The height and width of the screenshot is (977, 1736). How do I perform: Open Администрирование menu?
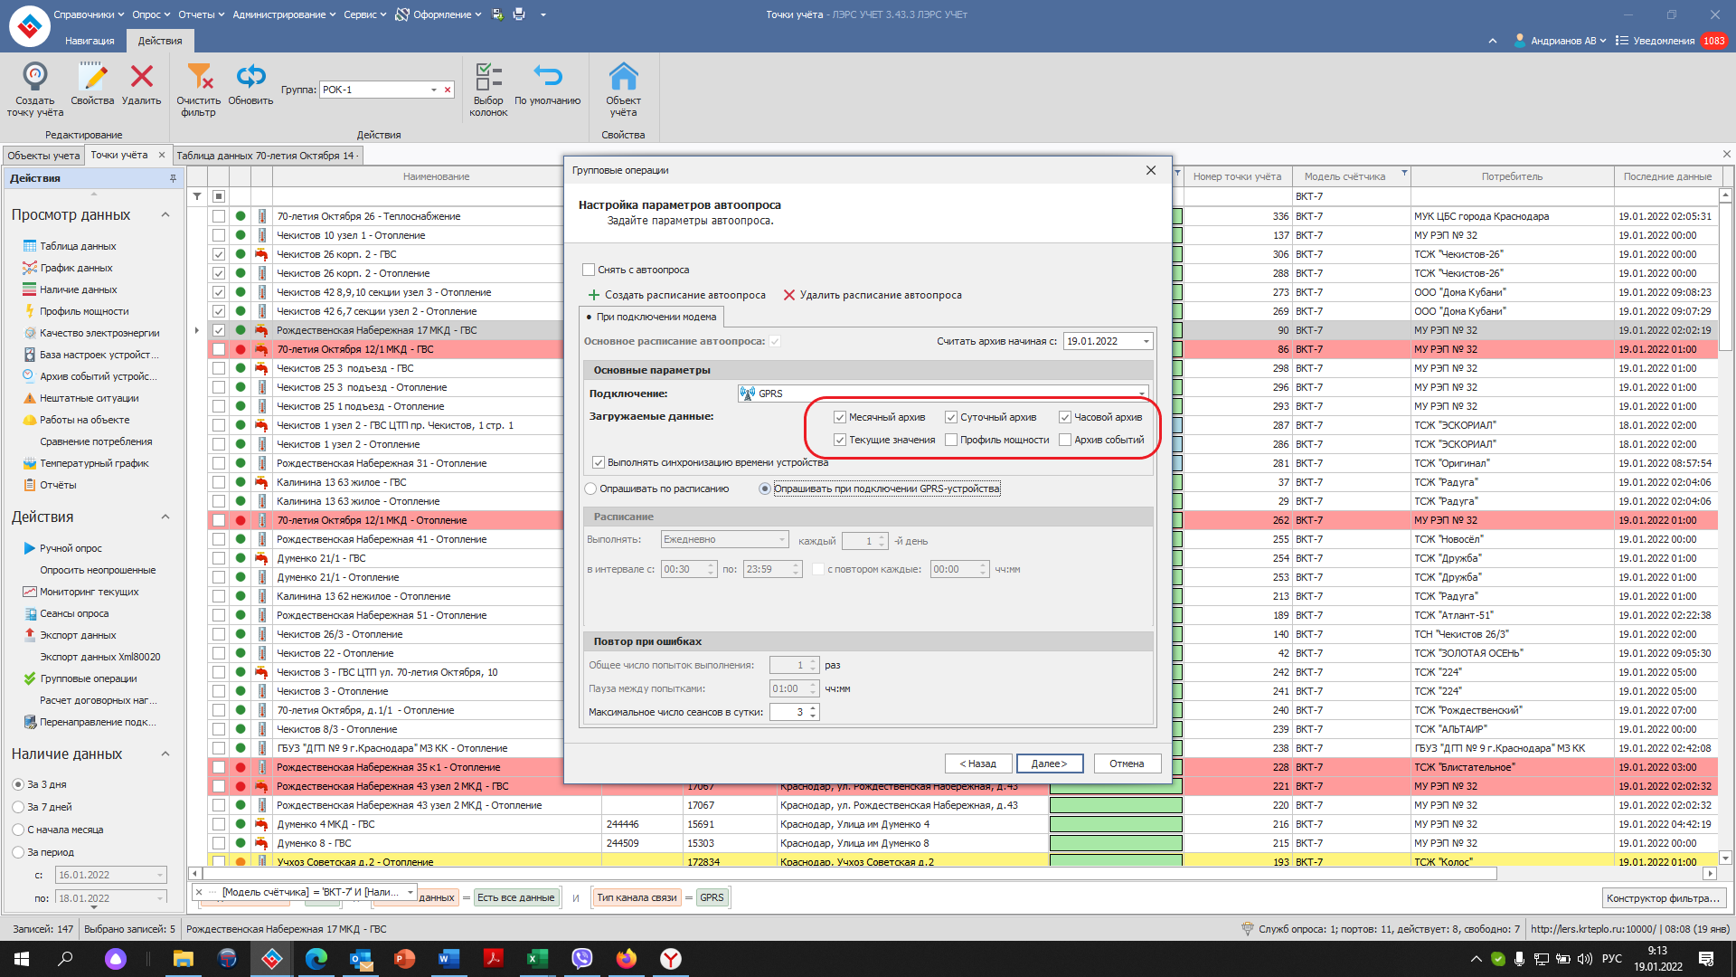click(284, 14)
